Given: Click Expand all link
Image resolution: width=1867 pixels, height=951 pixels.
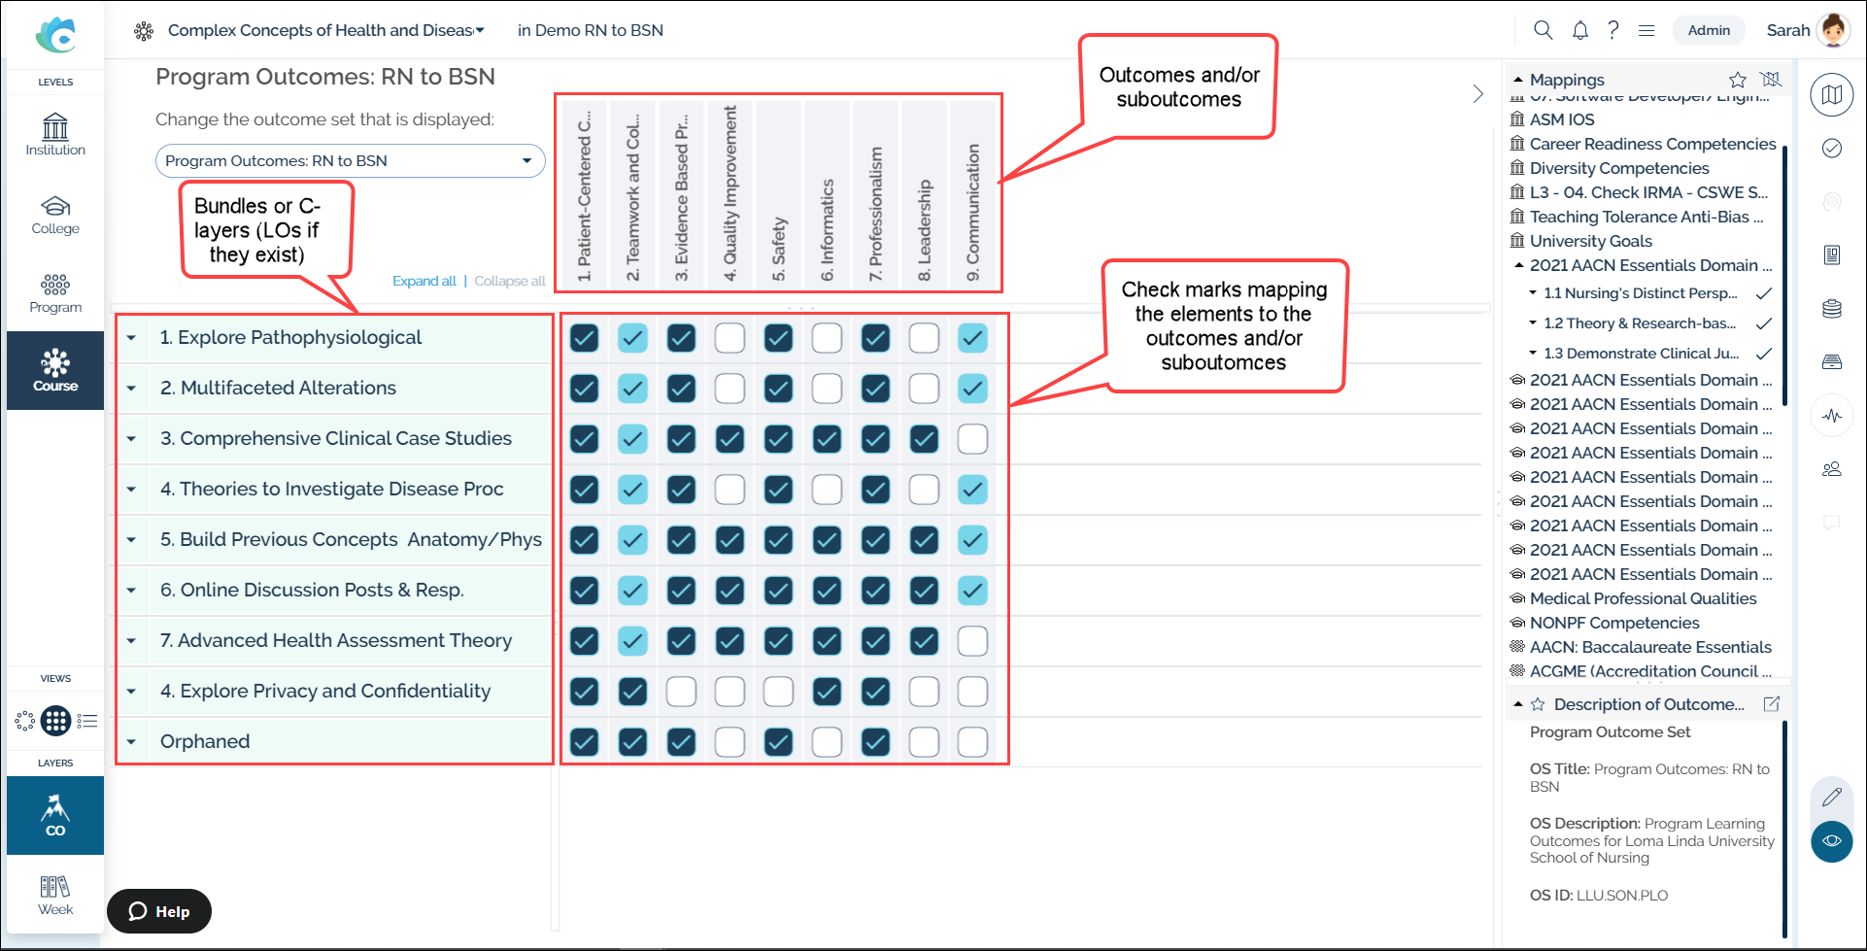Looking at the screenshot, I should click(x=424, y=281).
